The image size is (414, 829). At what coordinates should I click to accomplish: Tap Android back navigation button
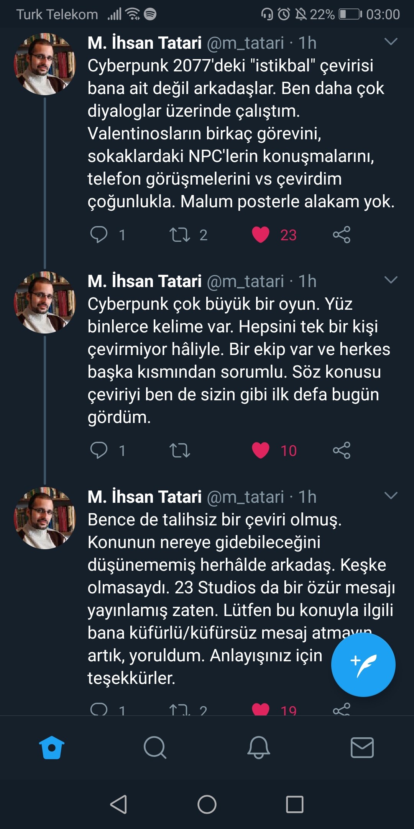click(118, 804)
